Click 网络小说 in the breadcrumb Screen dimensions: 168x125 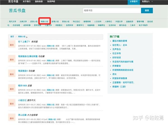22,37
